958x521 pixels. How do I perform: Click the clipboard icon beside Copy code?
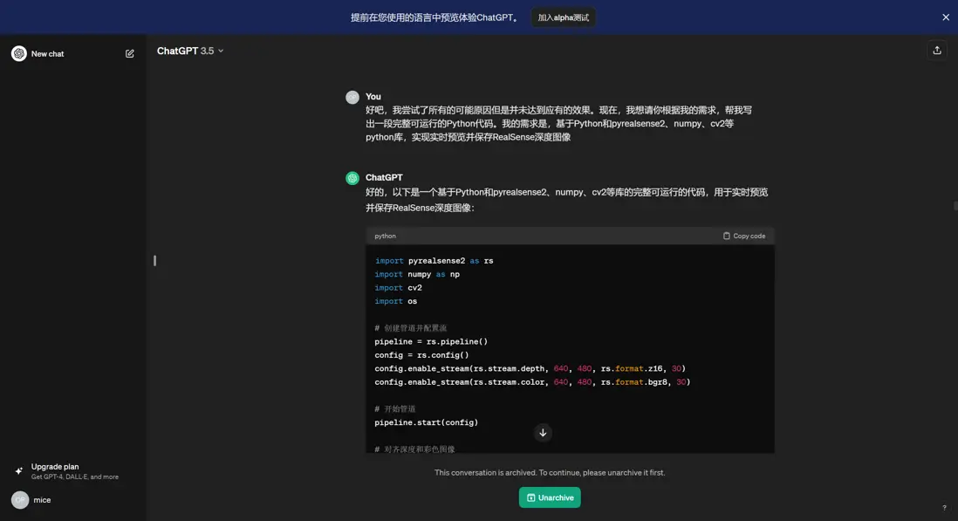tap(727, 236)
